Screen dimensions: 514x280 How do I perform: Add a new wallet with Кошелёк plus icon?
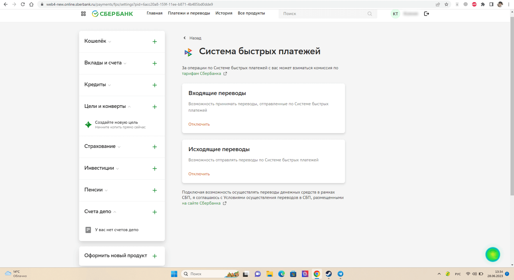tap(155, 42)
